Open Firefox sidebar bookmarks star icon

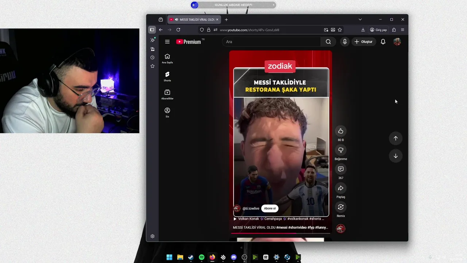[x=153, y=66]
